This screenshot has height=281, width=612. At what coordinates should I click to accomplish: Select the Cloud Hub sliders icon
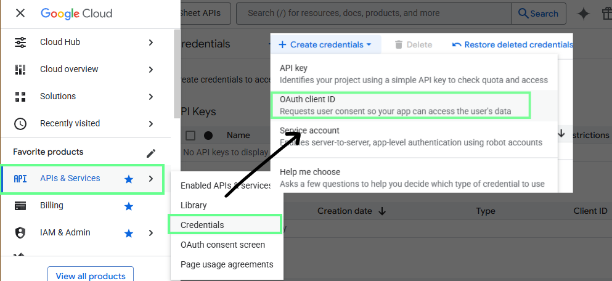20,42
